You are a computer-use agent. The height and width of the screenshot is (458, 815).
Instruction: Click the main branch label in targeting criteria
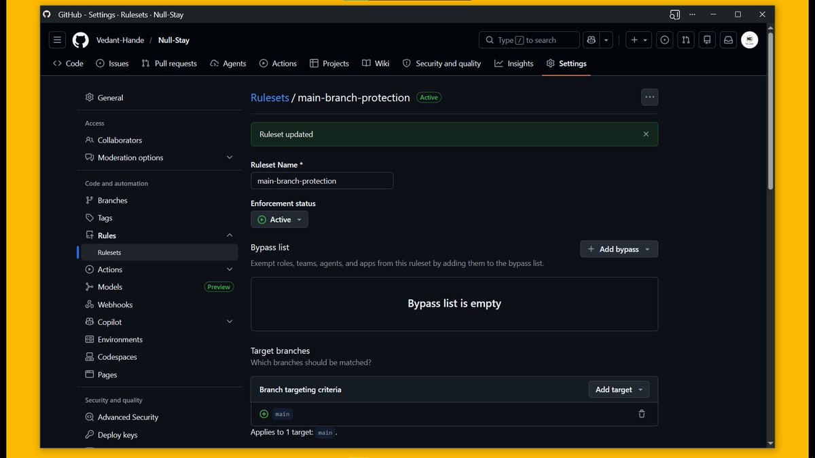click(x=283, y=414)
